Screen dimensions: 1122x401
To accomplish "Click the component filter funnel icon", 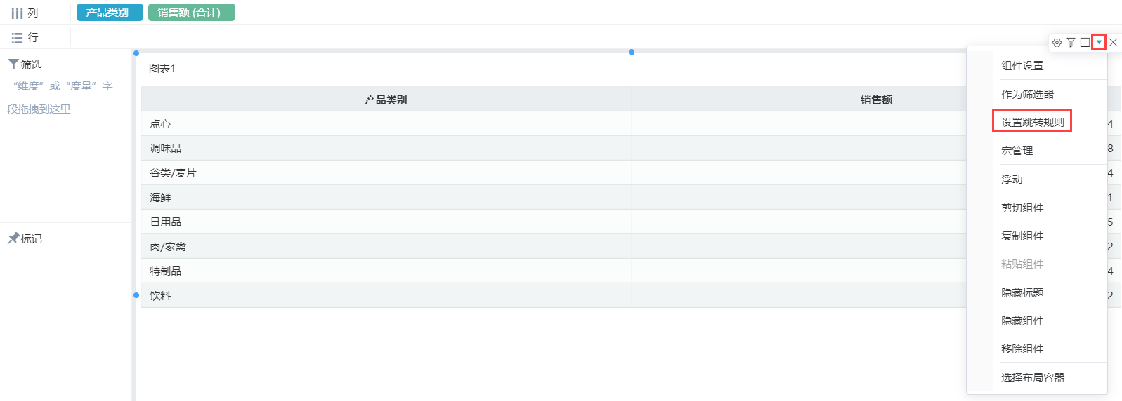I will tap(1071, 43).
